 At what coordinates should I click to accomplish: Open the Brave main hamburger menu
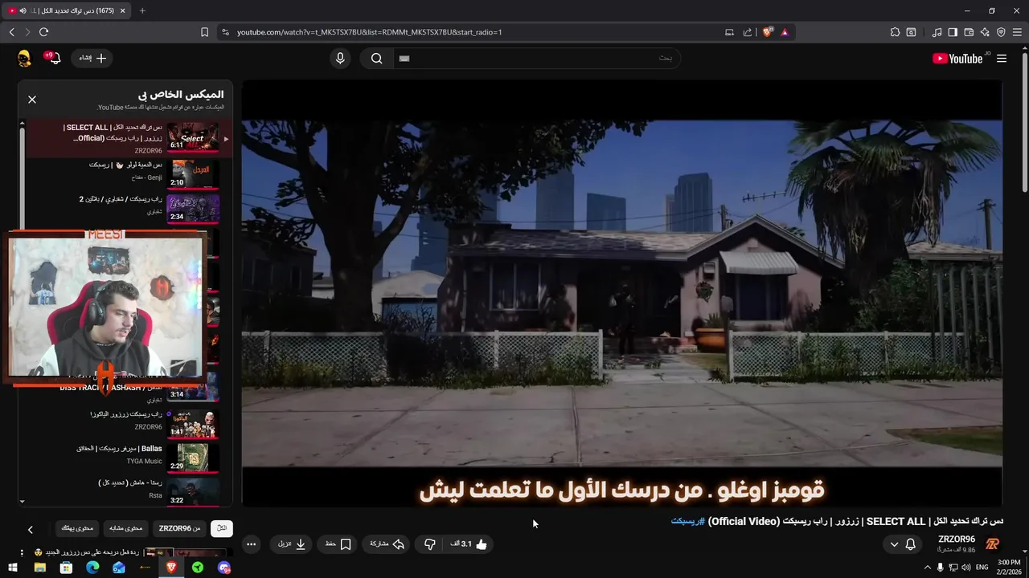(x=1017, y=32)
